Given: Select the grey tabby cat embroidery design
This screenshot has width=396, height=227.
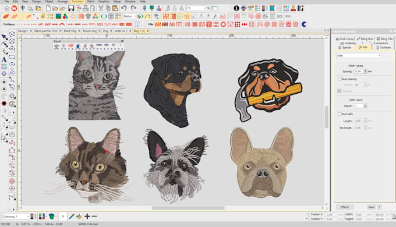Looking at the screenshot, I should coord(96,86).
